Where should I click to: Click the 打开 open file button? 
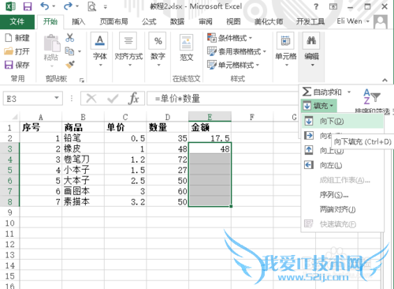tap(17, 51)
